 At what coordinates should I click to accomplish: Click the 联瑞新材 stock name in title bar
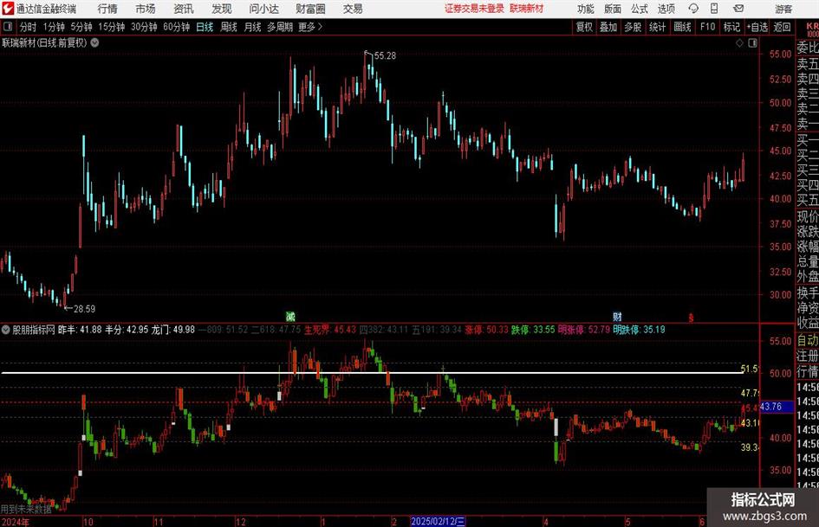click(x=527, y=9)
